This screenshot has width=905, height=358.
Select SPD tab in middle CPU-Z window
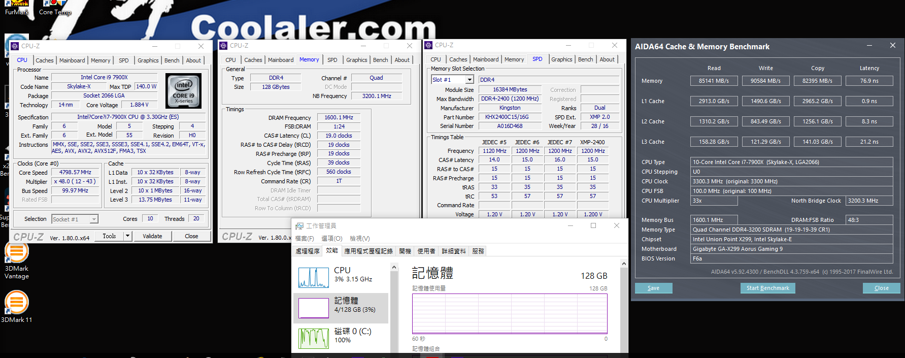tap(332, 60)
